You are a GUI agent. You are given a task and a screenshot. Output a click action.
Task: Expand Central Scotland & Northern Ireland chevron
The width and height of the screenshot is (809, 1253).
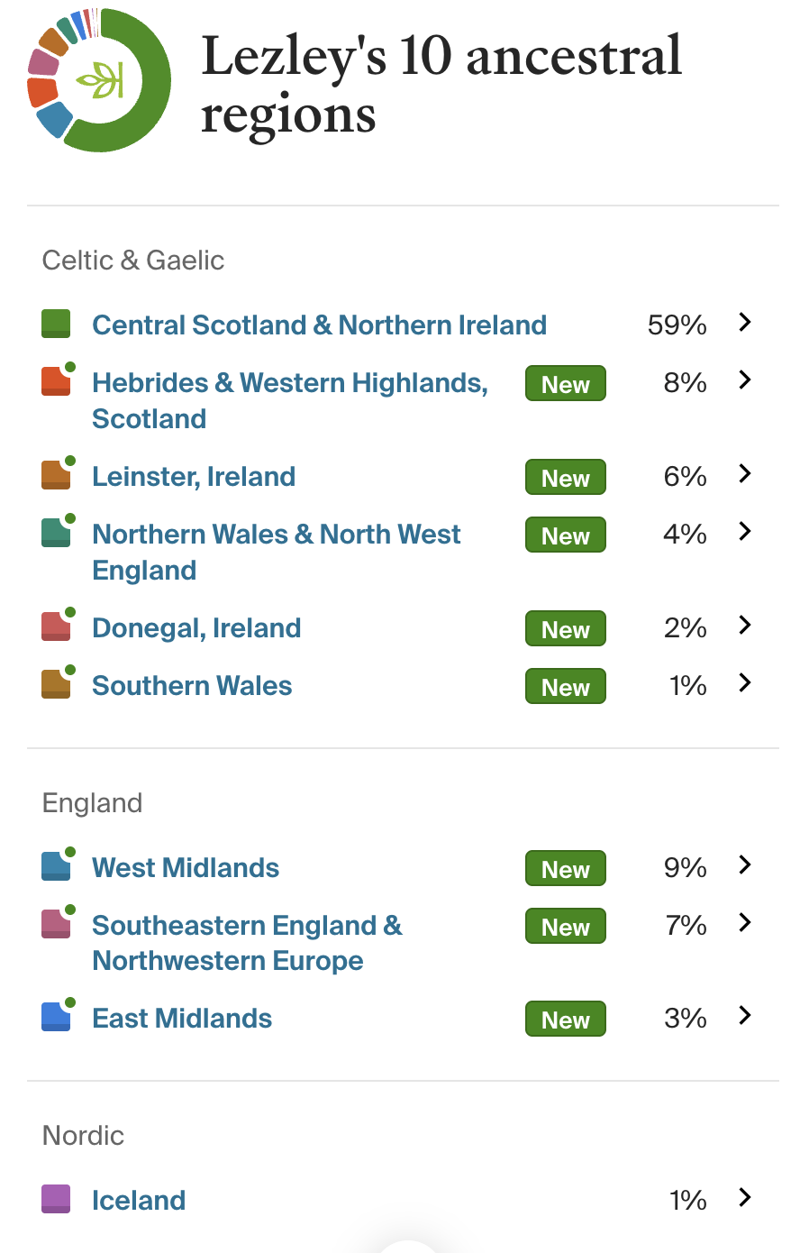[744, 322]
